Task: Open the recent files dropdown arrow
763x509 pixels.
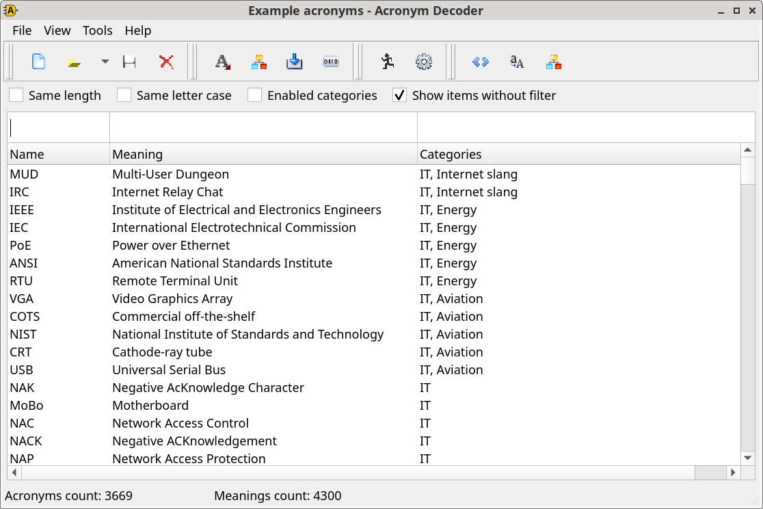Action: [x=104, y=62]
